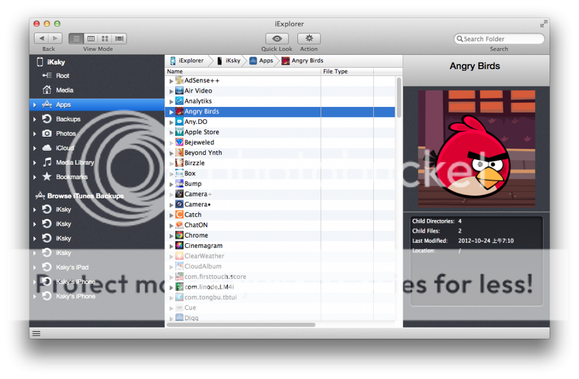Click the bottom-left status bar menu icon
The height and width of the screenshot is (379, 579).
click(x=36, y=333)
